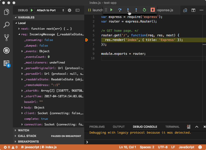The width and height of the screenshot is (206, 150).
Task: Collapse the Local scope
Action: click(16, 23)
